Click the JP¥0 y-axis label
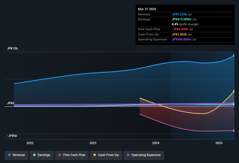Screen dimensions: 239x163 coord(10,103)
